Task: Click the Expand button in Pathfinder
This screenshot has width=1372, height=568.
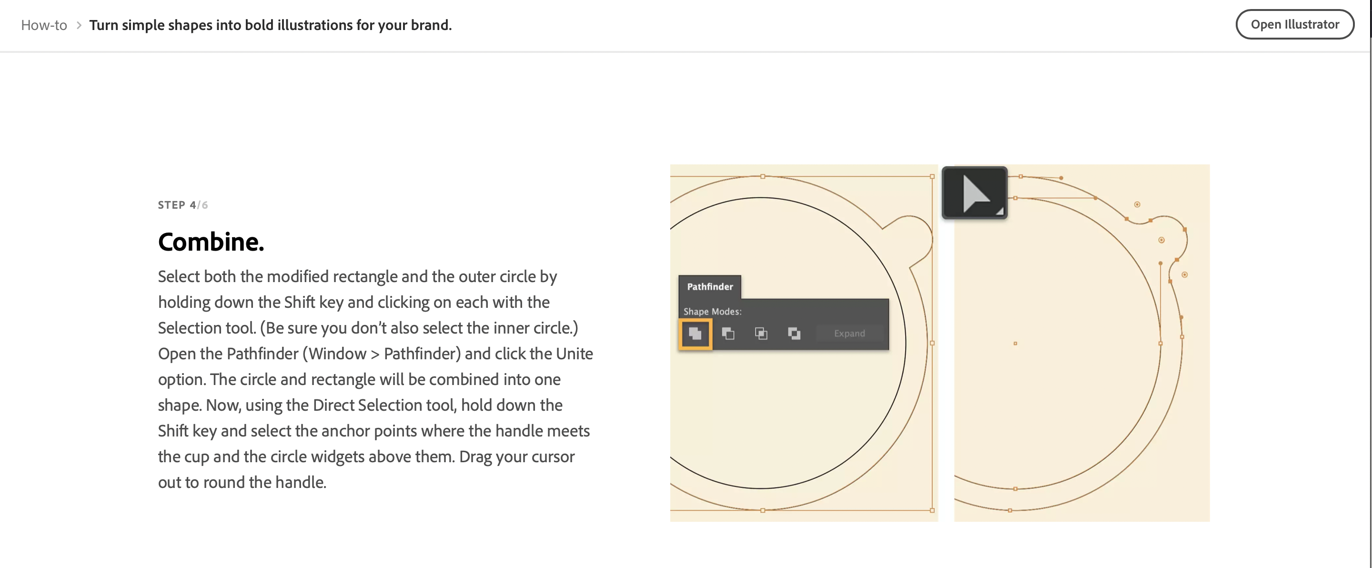Action: (849, 334)
